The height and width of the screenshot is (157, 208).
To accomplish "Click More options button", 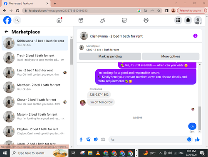I will coord(171,56).
